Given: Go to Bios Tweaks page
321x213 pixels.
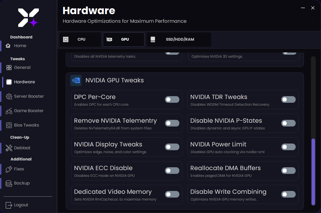Looking at the screenshot, I should click(26, 125).
